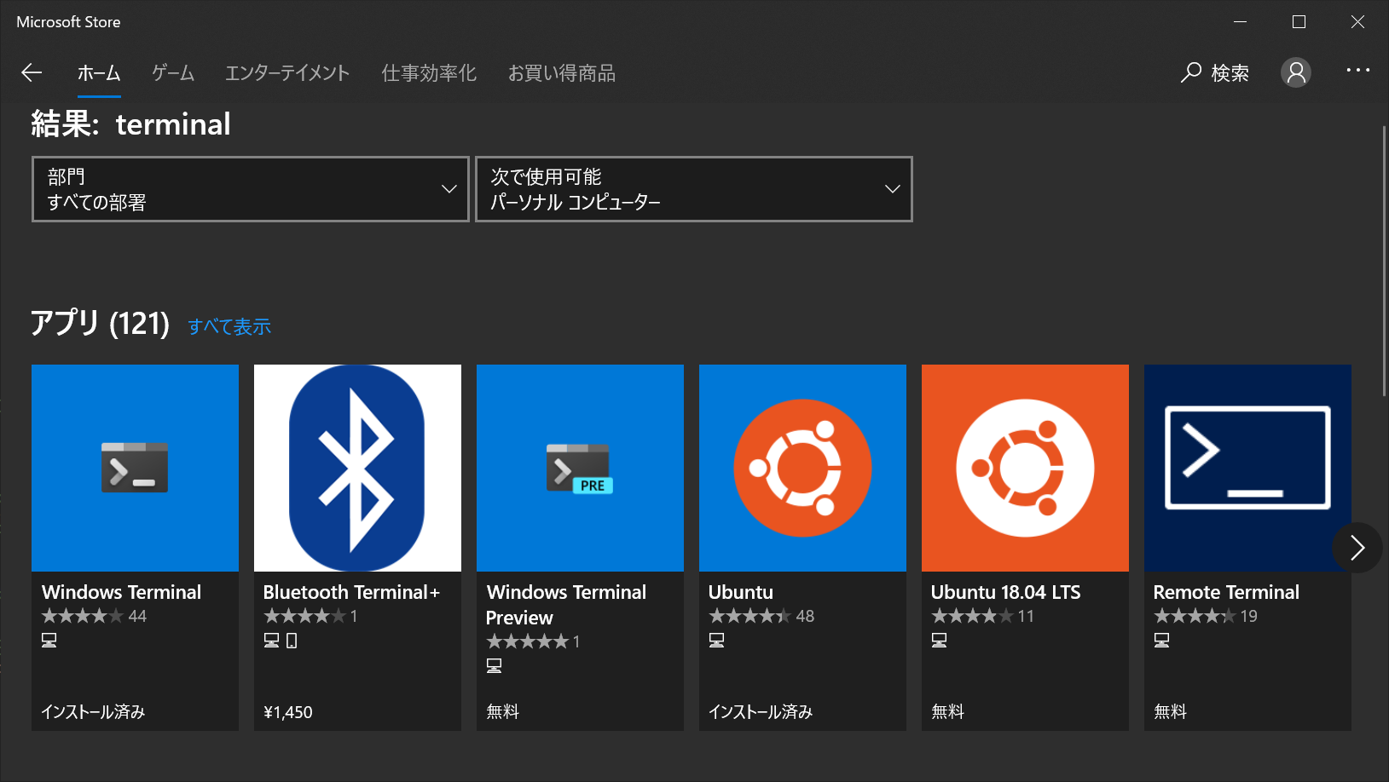Click the PC device icon under Ubuntu 18.04 LTS
Screen dimensions: 1389x782
940,641
